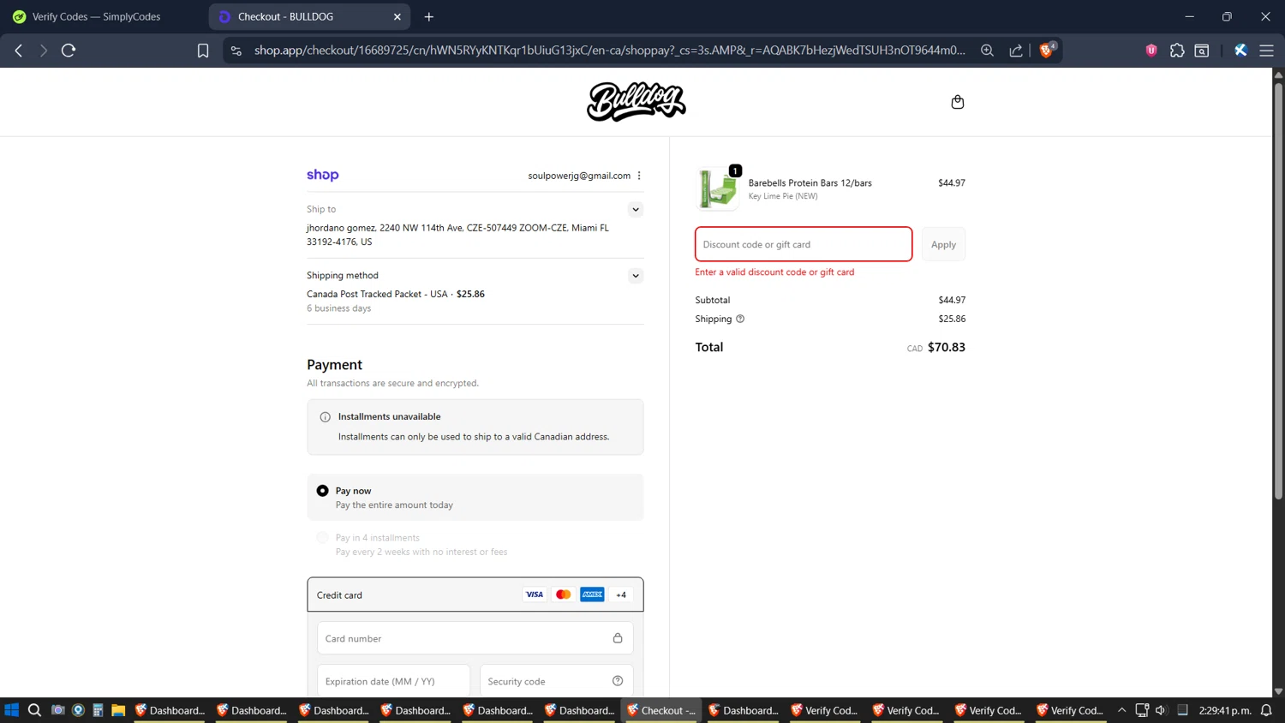Click the Bulldog logo
Image resolution: width=1285 pixels, height=723 pixels.
pyautogui.click(x=637, y=102)
